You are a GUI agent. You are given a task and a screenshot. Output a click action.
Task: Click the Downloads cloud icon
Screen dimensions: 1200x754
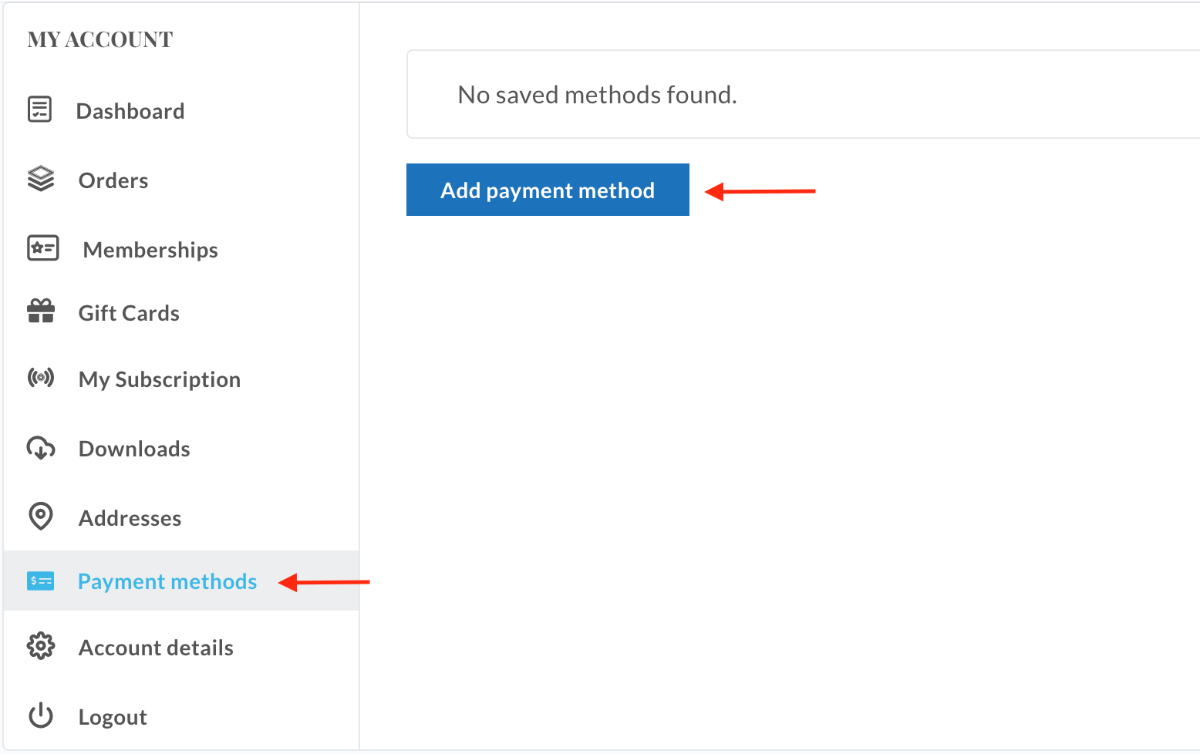click(x=41, y=448)
